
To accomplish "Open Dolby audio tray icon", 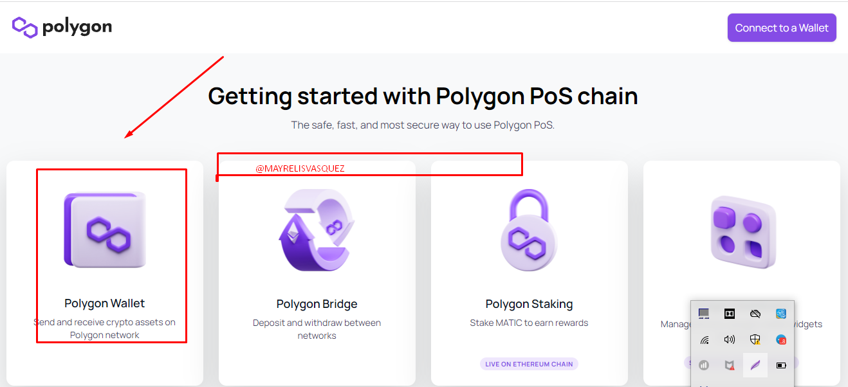I will 730,314.
